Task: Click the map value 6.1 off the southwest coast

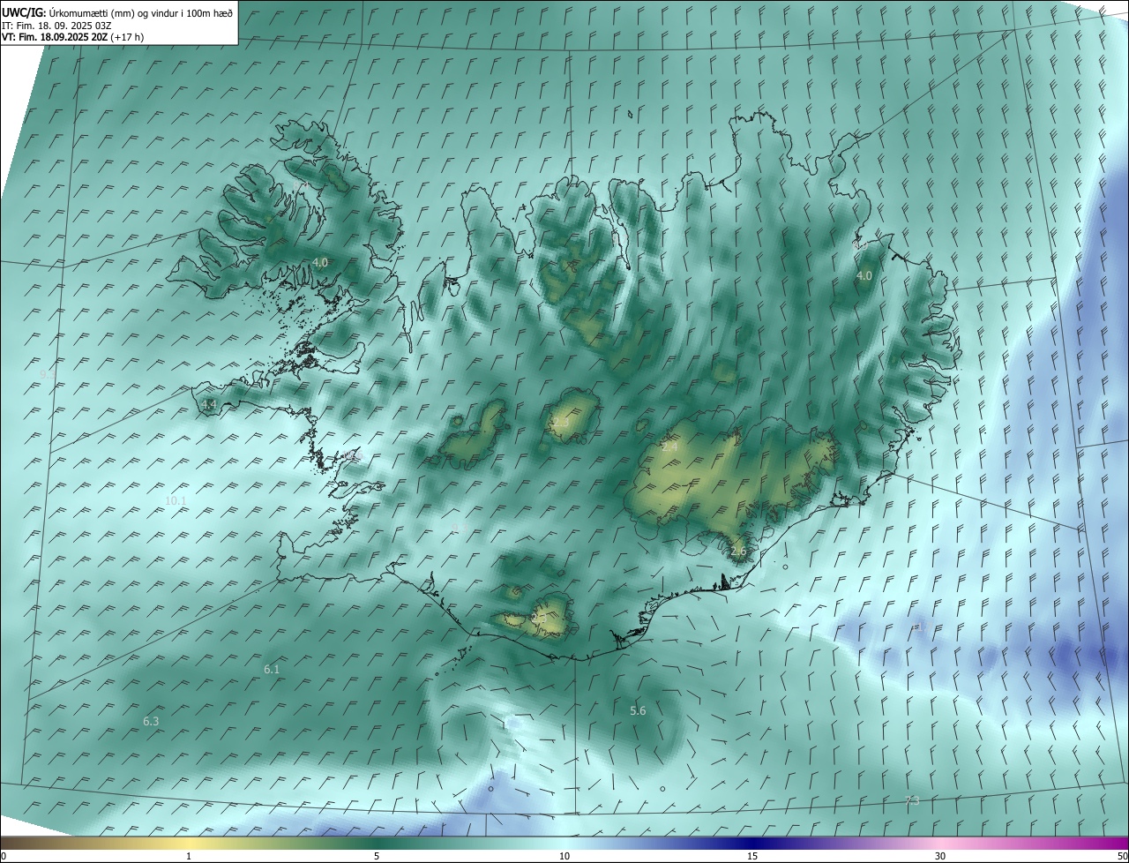Action: point(272,670)
